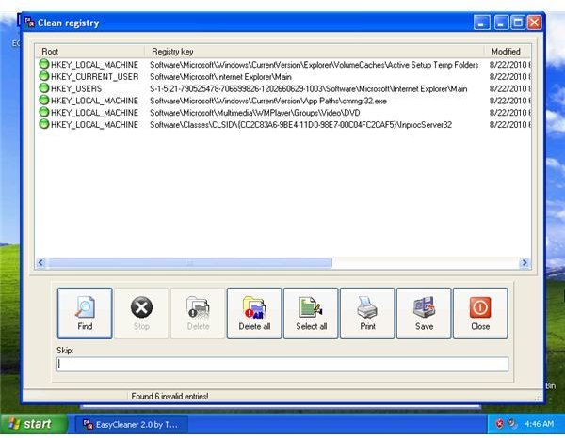This screenshot has height=438, width=565.
Task: Focus the Skip text input field
Action: pos(282,364)
